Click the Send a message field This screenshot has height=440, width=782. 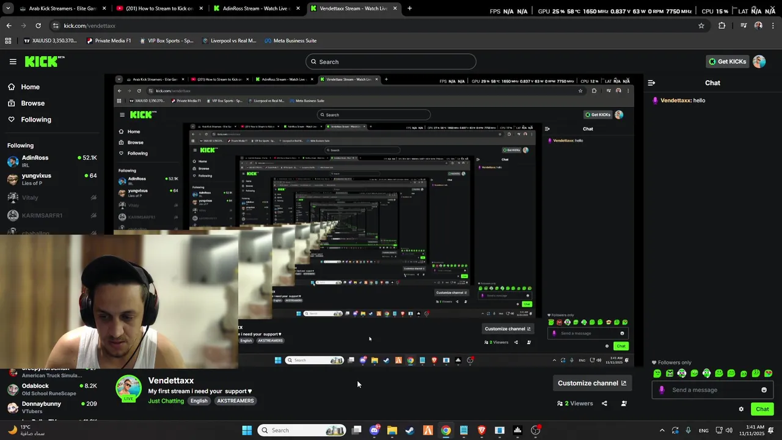coord(712,390)
